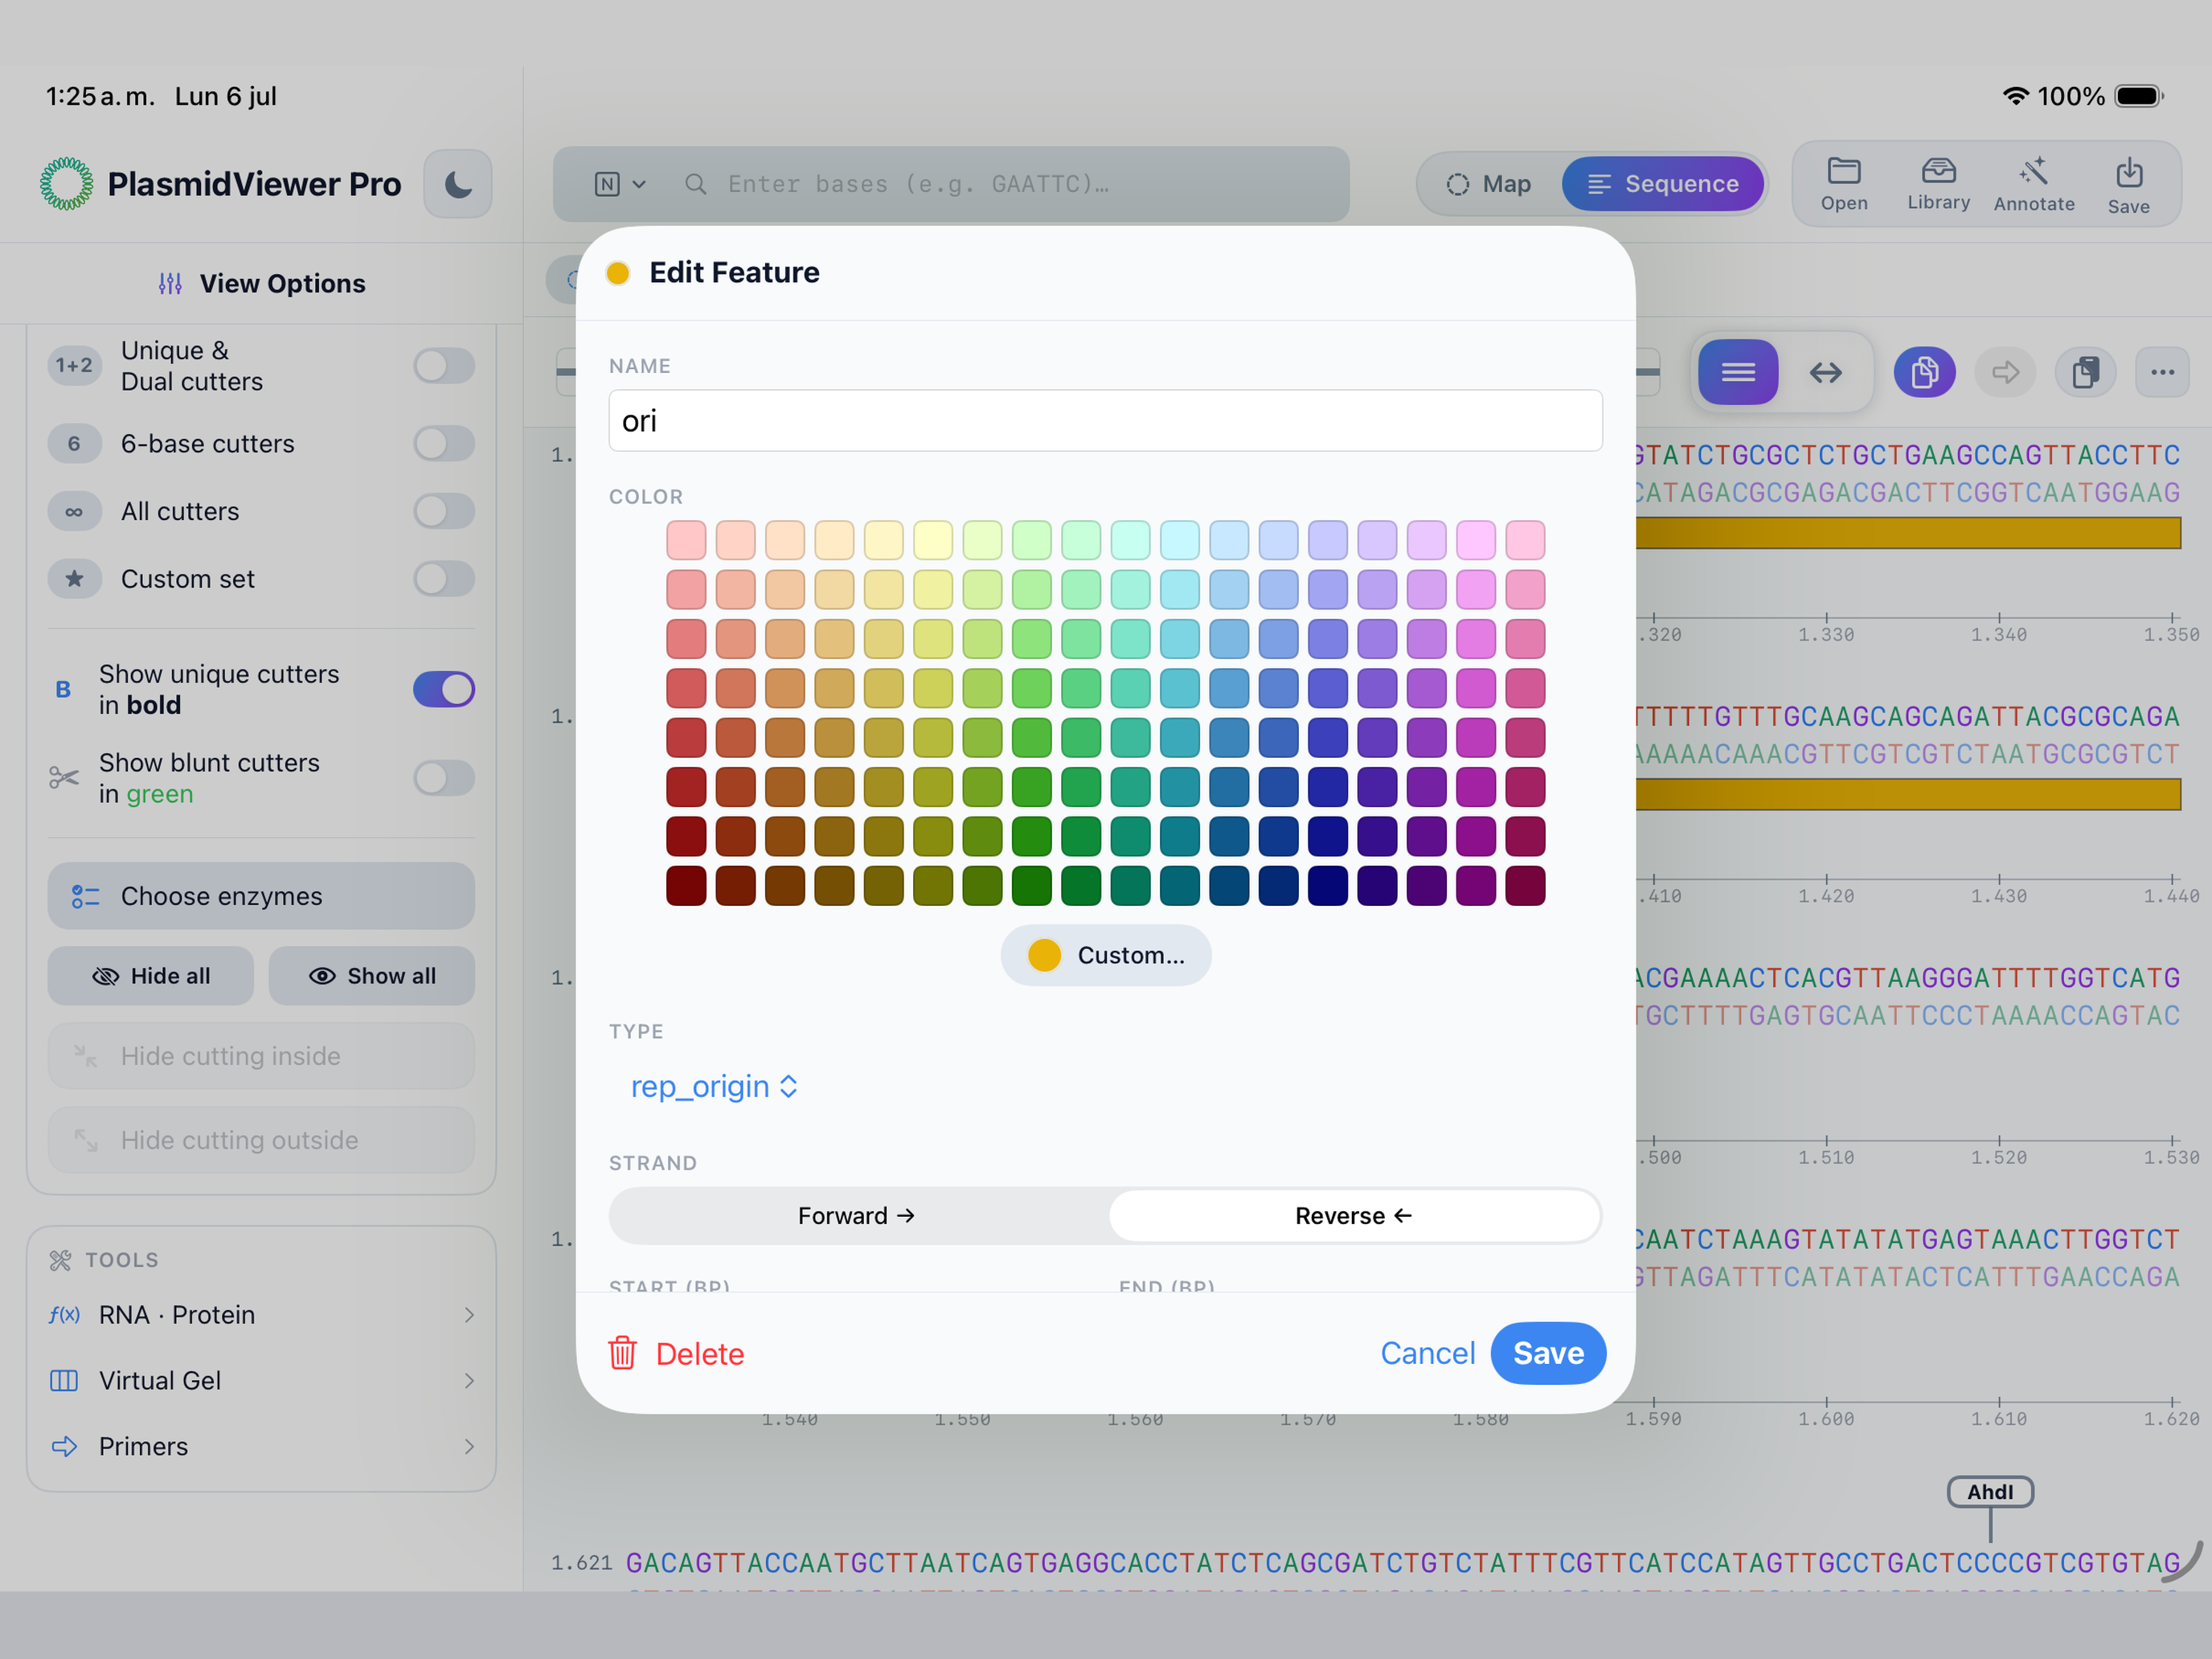Click the PlasmidViewer Pro logo
2212x1659 pixels.
pos(66,184)
